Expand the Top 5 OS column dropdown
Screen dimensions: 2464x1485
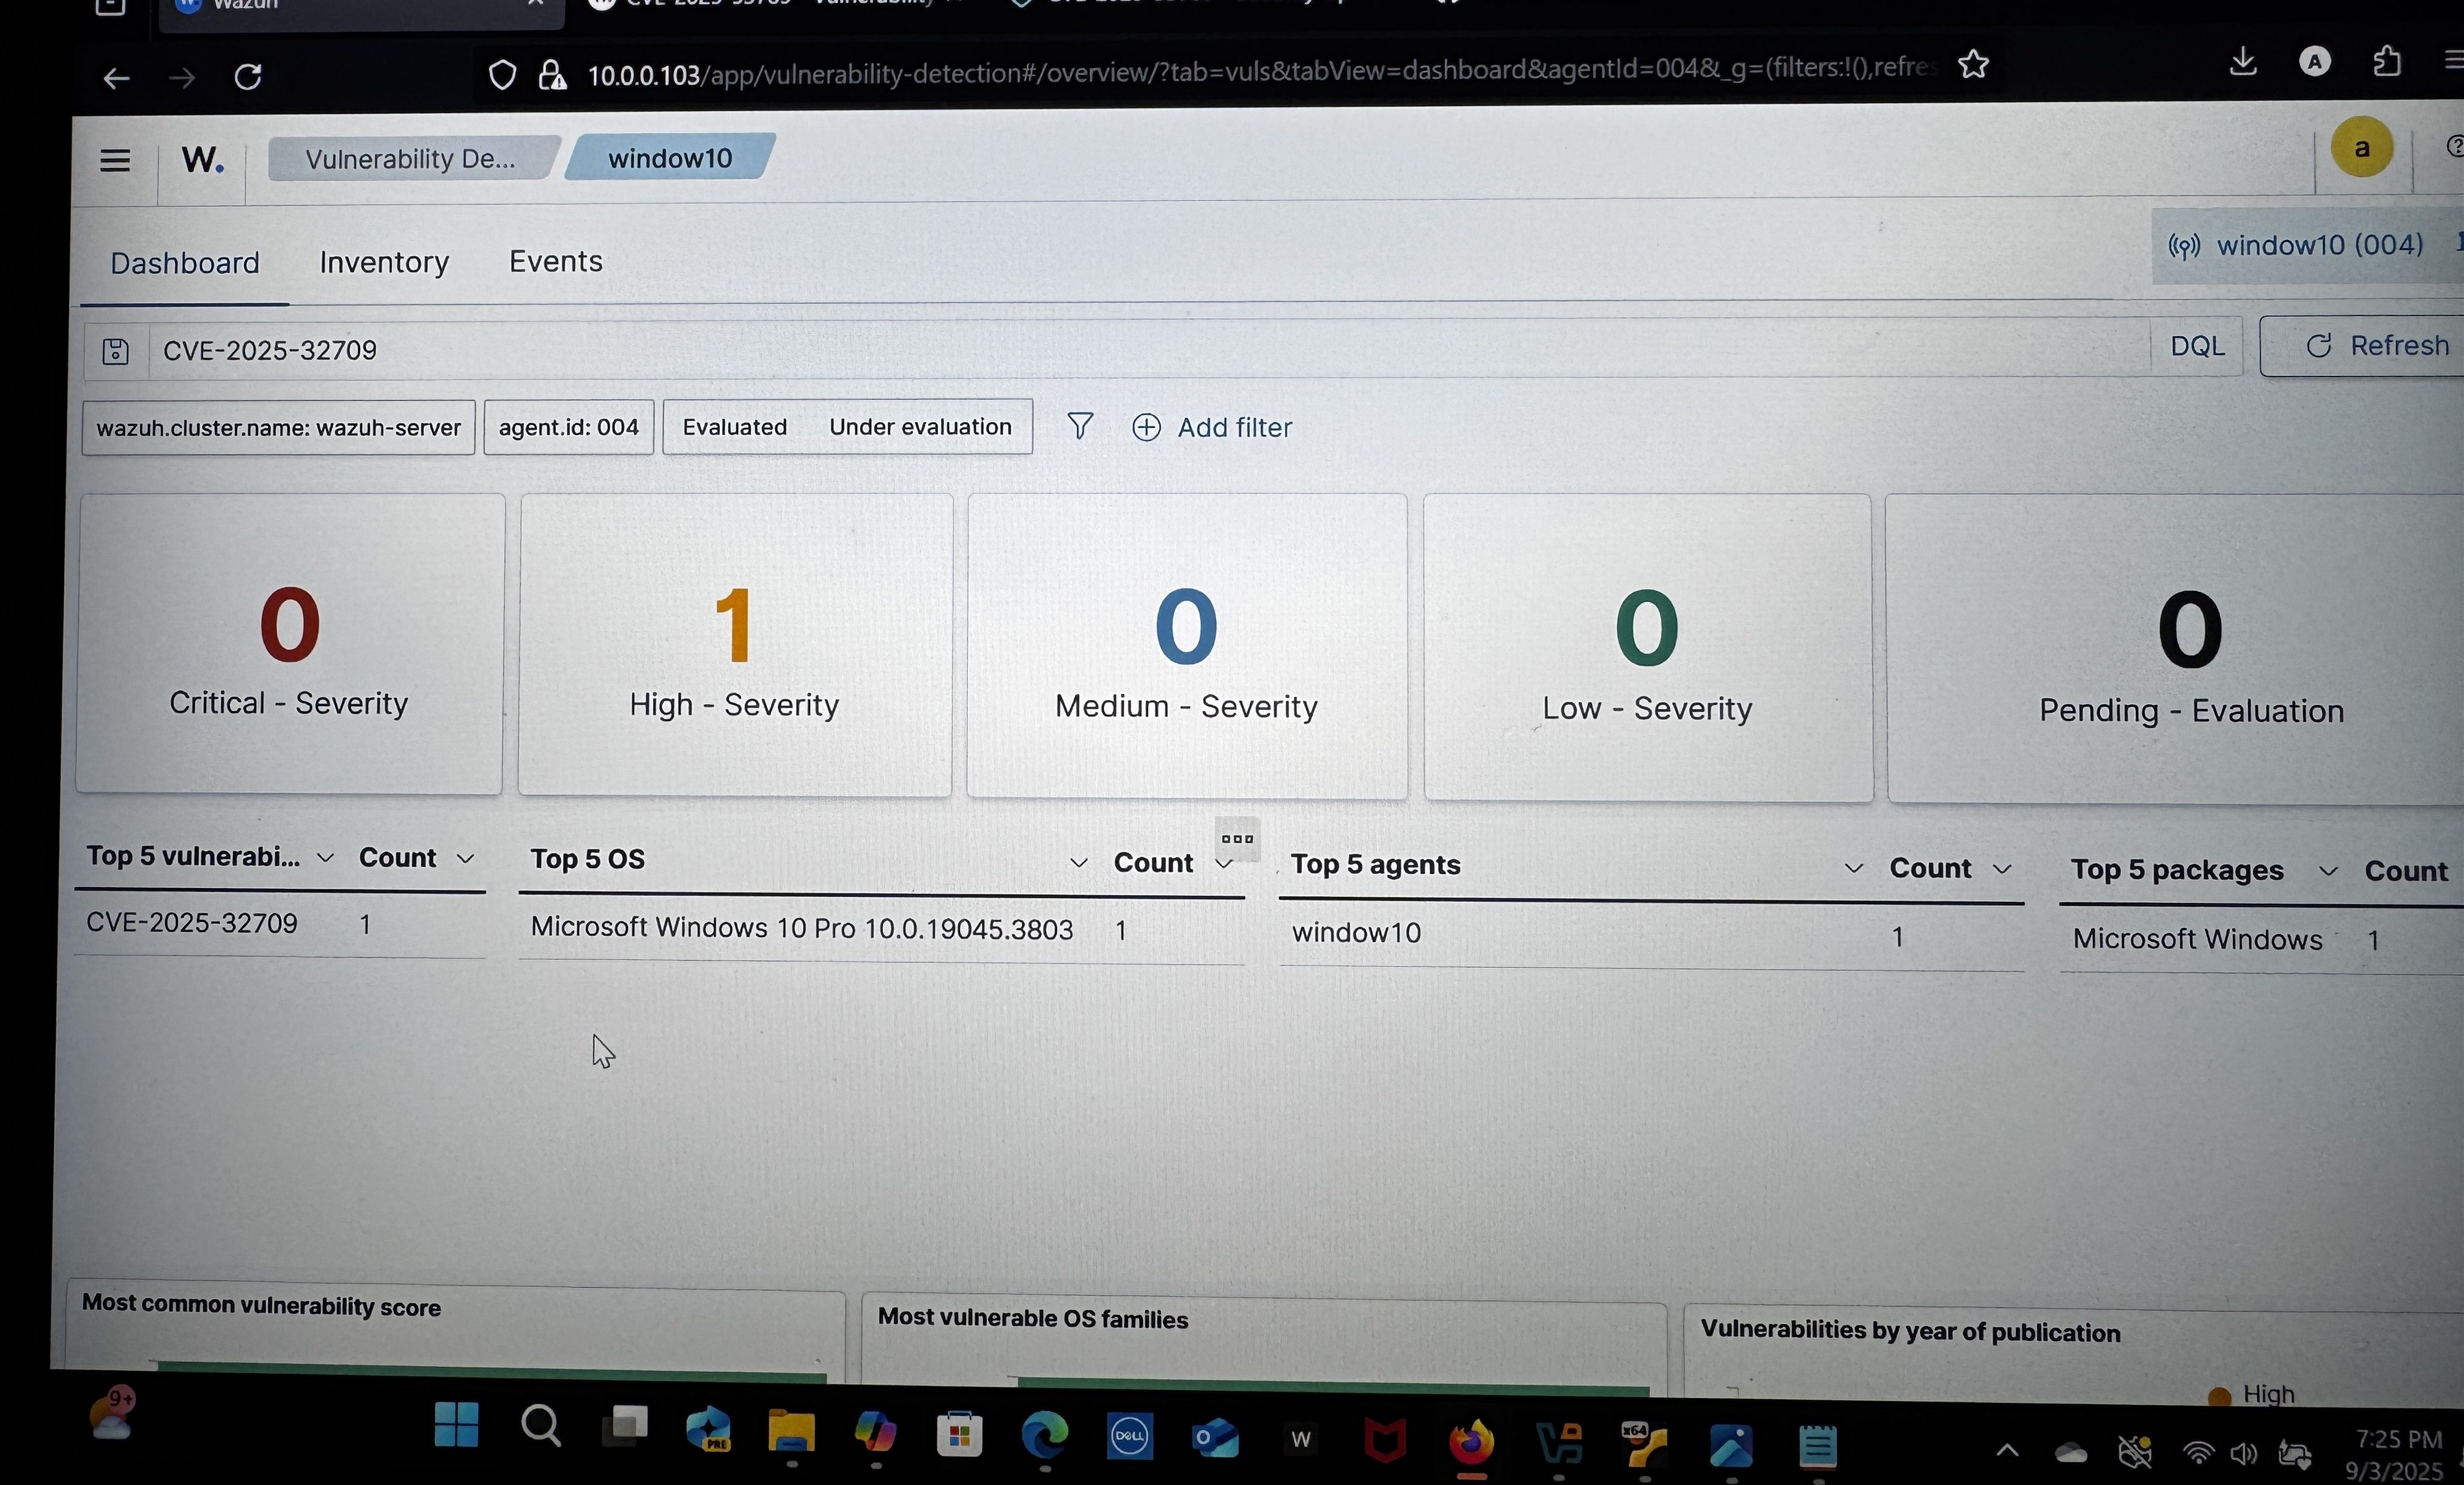[x=1078, y=862]
